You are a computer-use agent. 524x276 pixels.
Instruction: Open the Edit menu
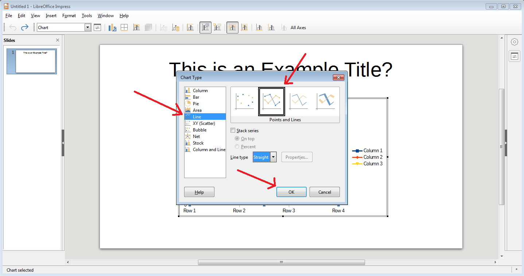tap(22, 16)
